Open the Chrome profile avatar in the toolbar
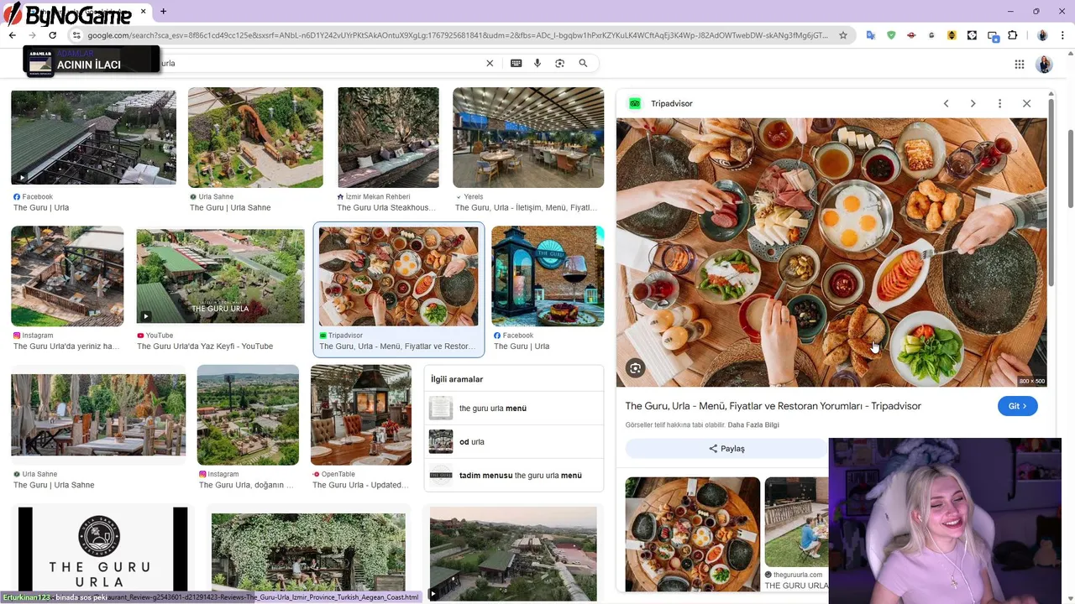Screen dimensions: 1075x604 coord(1042,35)
